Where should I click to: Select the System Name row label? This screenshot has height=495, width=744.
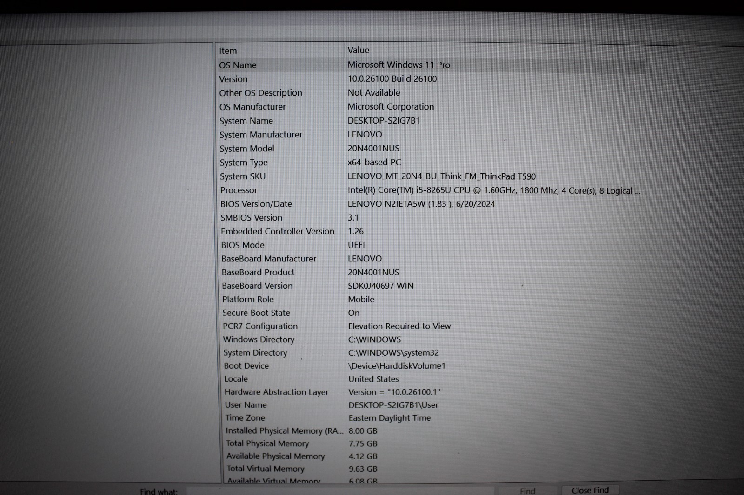click(246, 121)
